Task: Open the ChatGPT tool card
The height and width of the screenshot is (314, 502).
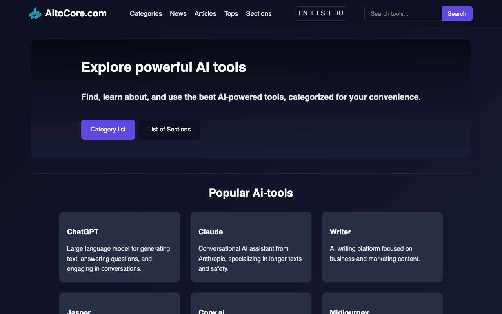Action: click(120, 247)
